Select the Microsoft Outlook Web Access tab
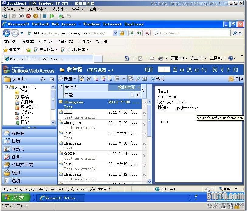The width and height of the screenshot is (247, 211). click(48, 59)
